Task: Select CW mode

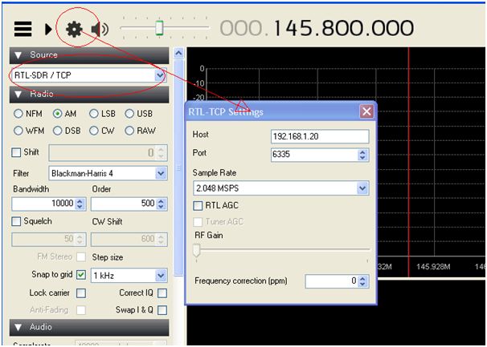Action: pos(94,131)
